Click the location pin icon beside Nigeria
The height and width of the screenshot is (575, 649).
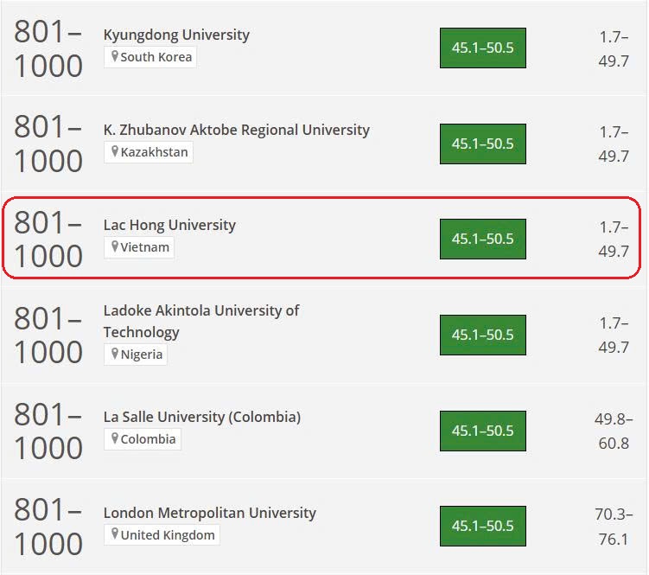[x=114, y=355]
